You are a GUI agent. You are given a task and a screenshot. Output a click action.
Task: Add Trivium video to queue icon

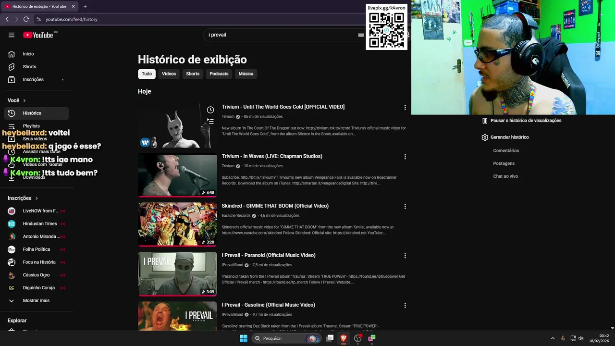(210, 122)
